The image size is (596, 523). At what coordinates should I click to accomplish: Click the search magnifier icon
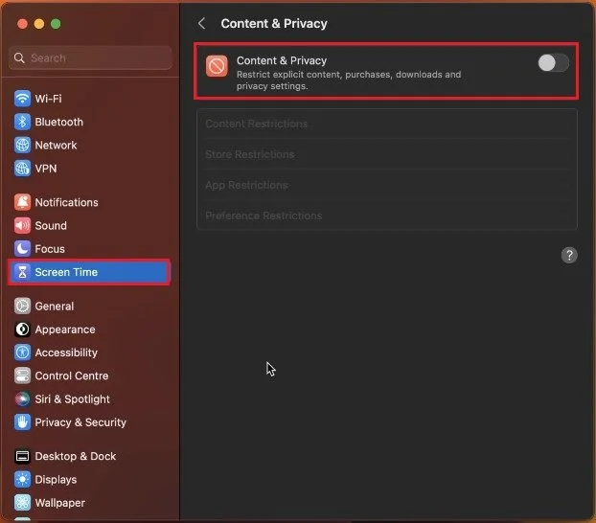click(x=19, y=57)
